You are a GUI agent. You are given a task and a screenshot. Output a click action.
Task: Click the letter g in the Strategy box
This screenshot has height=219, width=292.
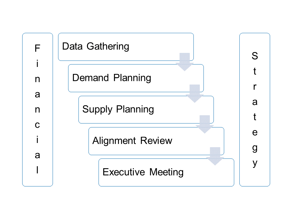click(255, 148)
